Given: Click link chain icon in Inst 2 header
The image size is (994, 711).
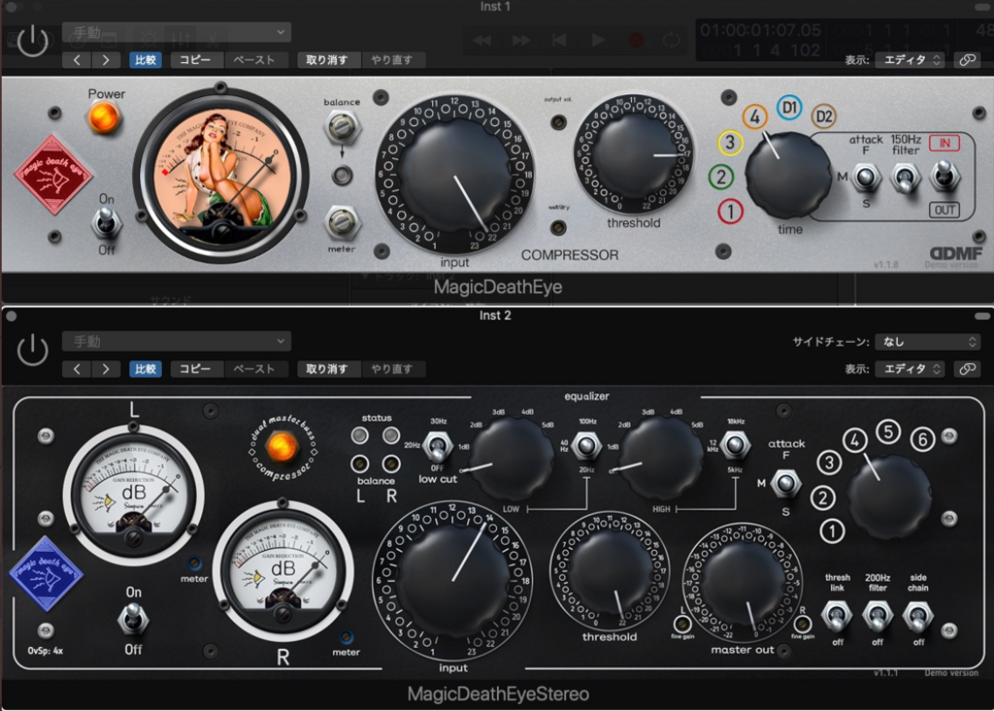Looking at the screenshot, I should click(967, 368).
